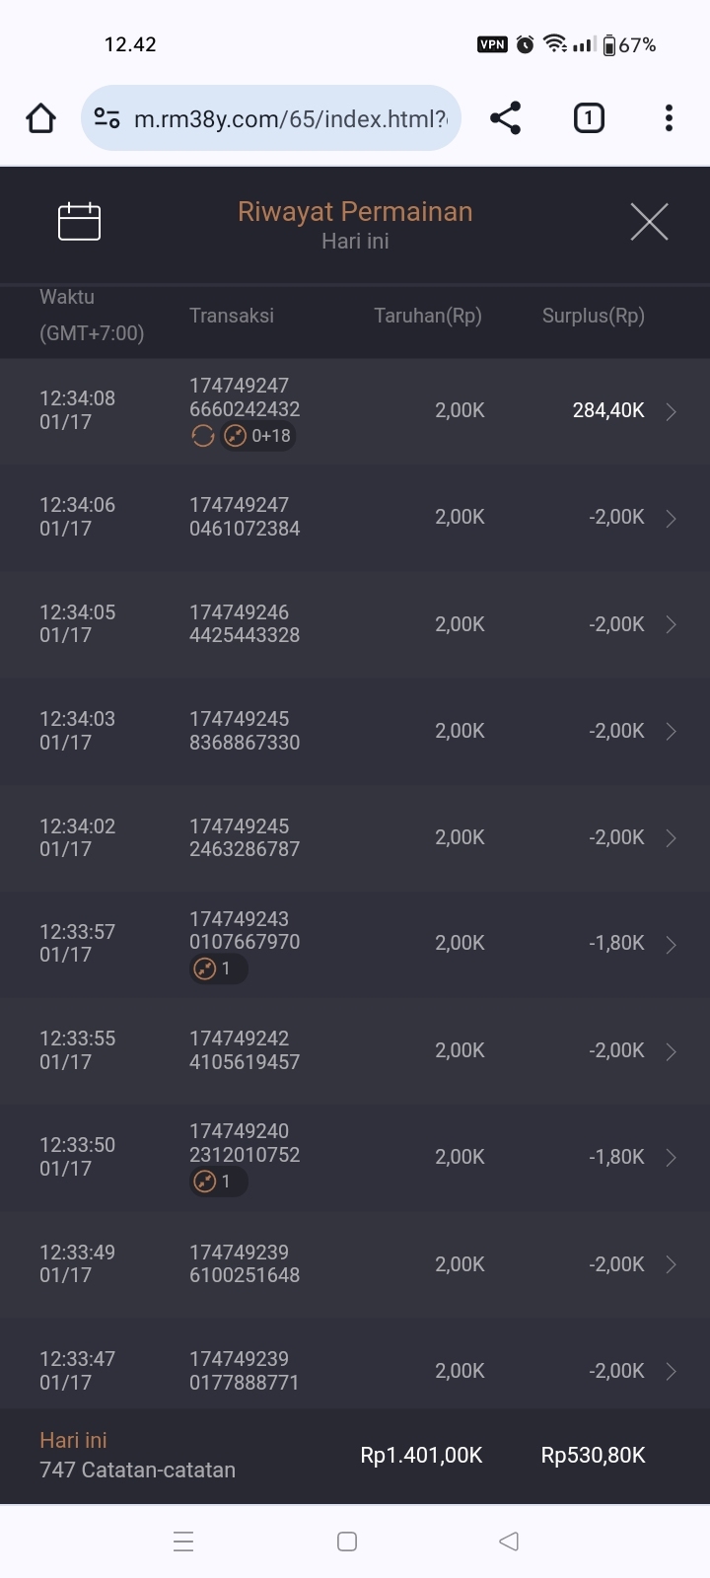Open the tab switcher showing 1 tab
The height and width of the screenshot is (1578, 710).
tap(589, 118)
